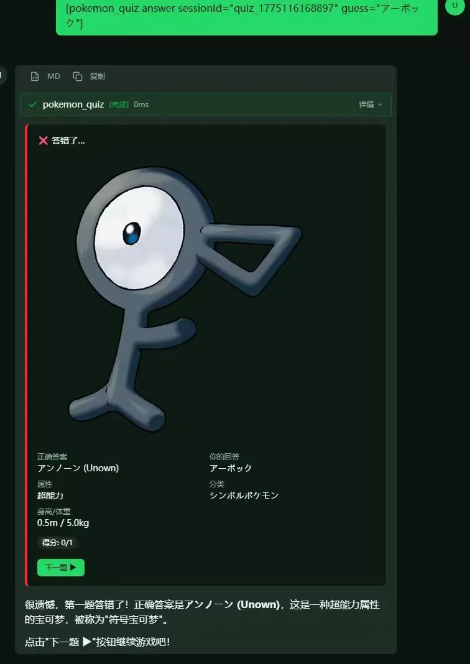Click the green pokemon_quiz answer message bubble

pyautogui.click(x=246, y=16)
